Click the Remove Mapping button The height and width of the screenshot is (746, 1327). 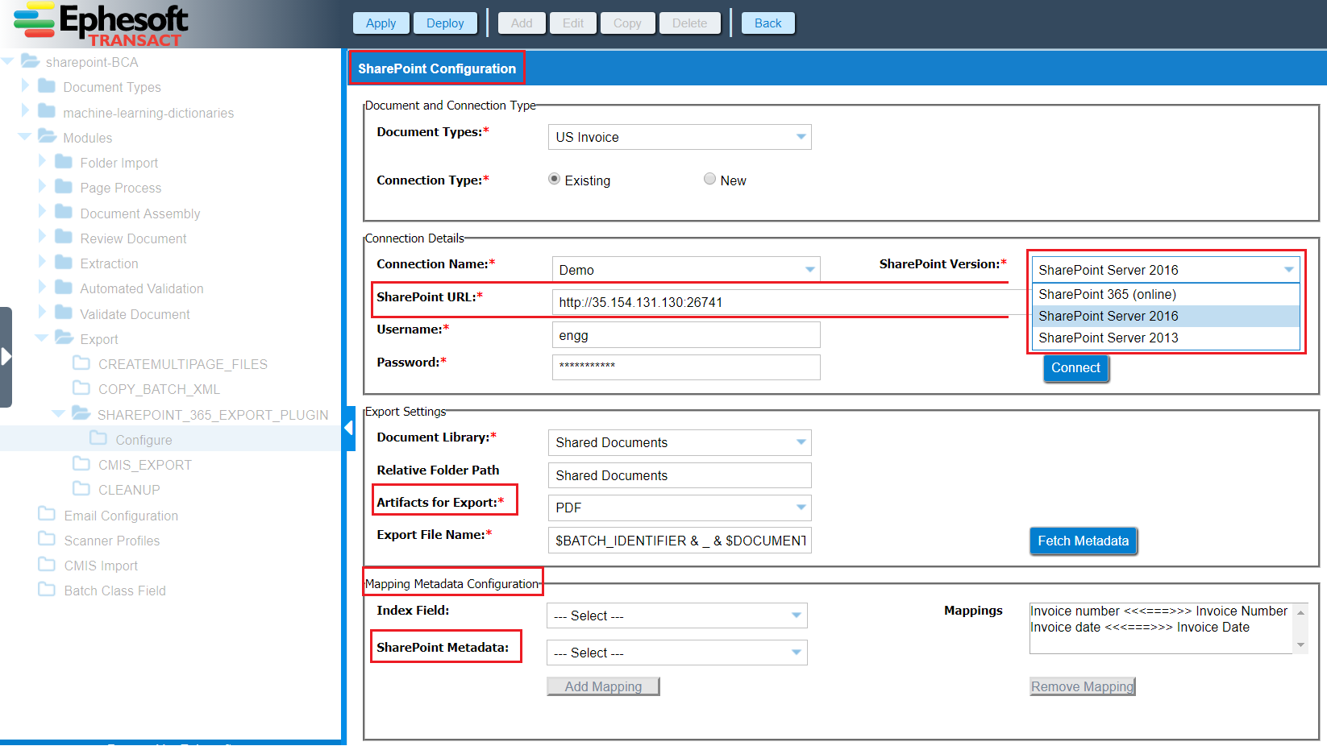click(1082, 686)
